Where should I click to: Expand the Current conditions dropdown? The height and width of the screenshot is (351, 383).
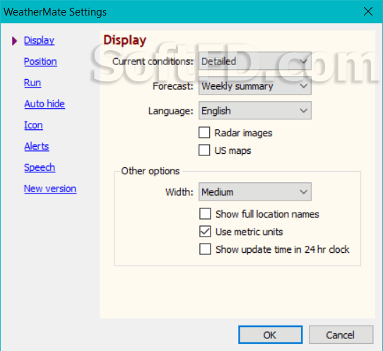(x=255, y=61)
